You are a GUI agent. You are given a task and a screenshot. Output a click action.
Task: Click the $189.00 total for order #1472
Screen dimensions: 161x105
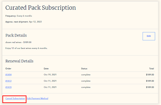[x=150, y=81]
